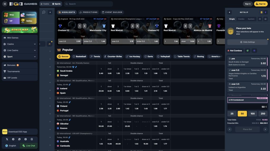Select the 250 stake preset
Viewport: 270px width, 151px height.
[x=263, y=114]
